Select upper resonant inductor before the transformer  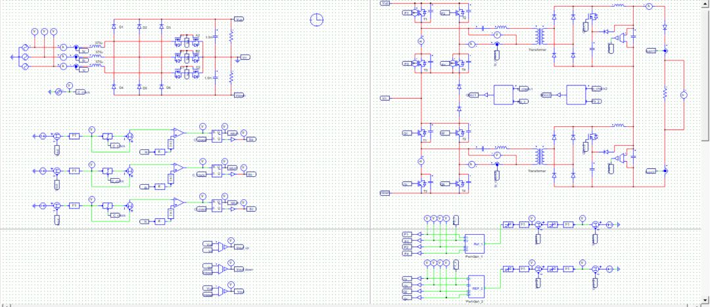pos(501,27)
